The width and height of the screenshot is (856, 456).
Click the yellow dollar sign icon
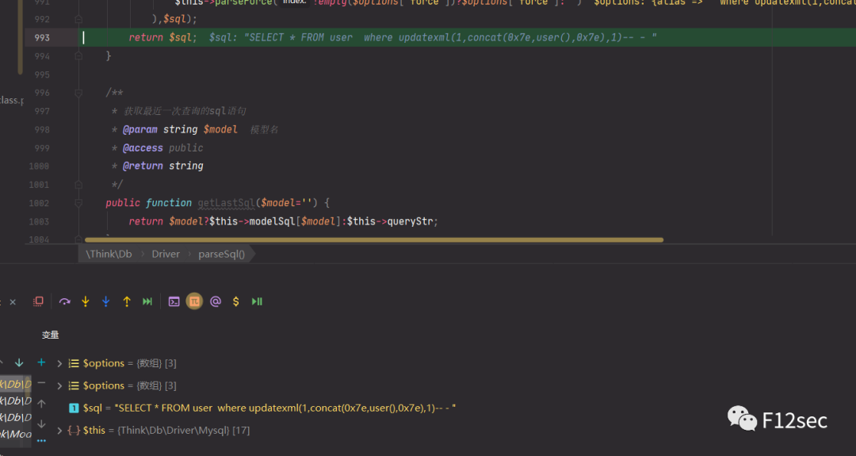click(x=236, y=301)
